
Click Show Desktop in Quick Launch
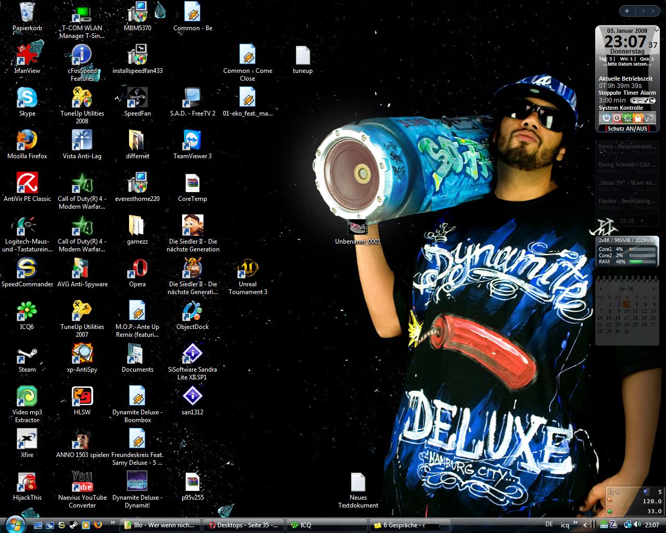click(x=38, y=525)
